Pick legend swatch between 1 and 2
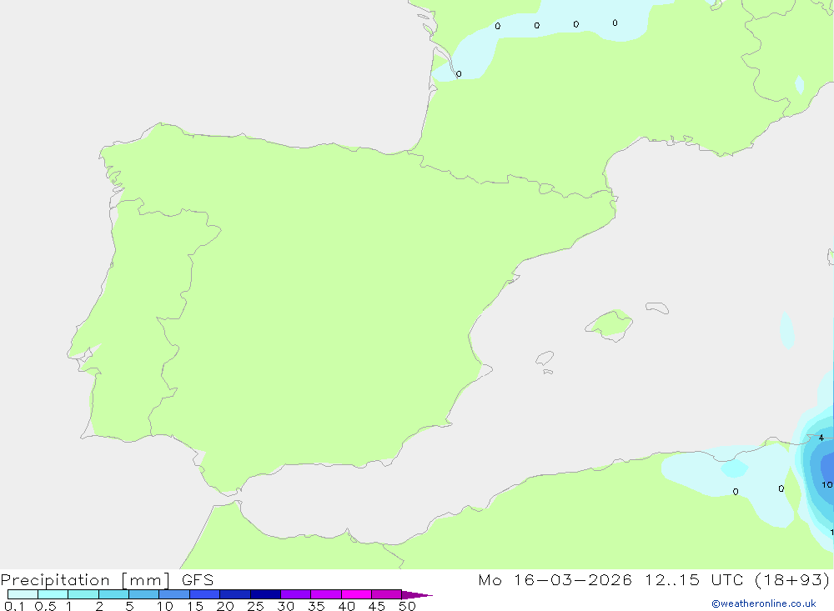 tap(83, 594)
